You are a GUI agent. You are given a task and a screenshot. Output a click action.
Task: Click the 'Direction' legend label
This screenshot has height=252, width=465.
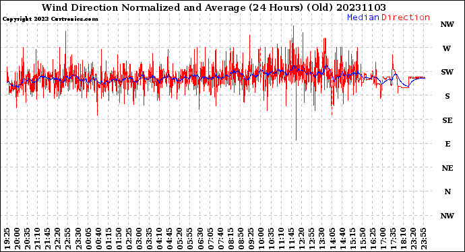pos(406,17)
